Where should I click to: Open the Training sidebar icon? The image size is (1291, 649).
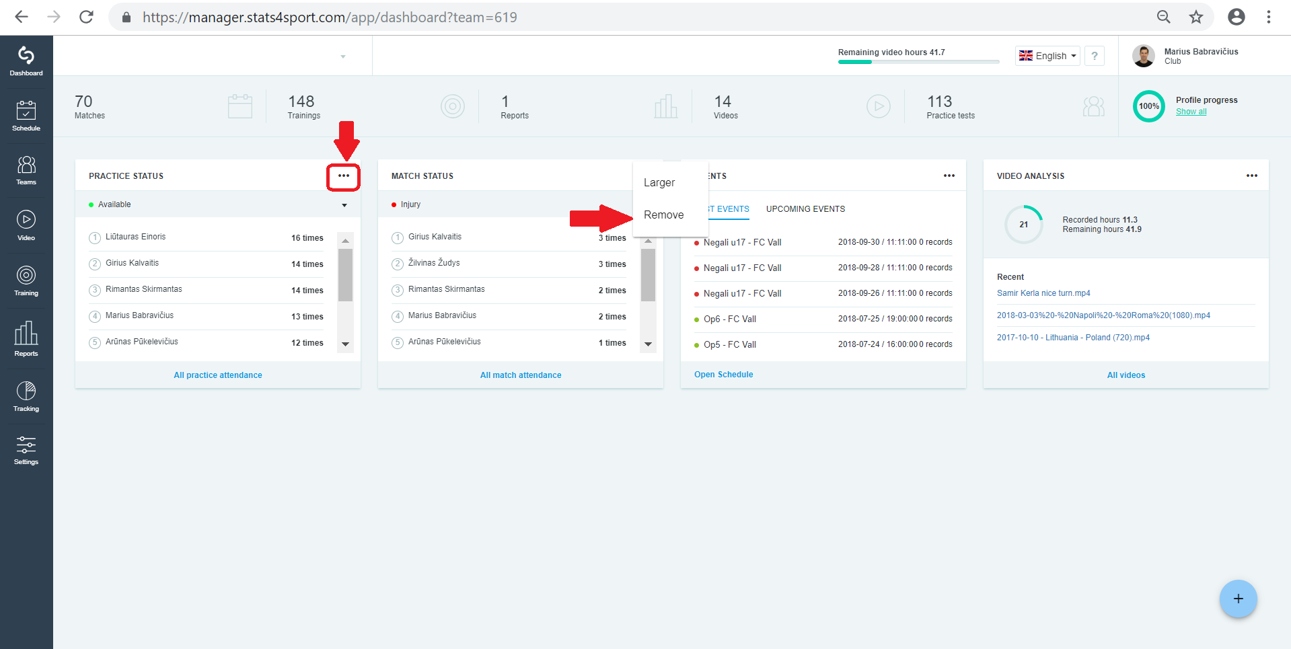[26, 280]
